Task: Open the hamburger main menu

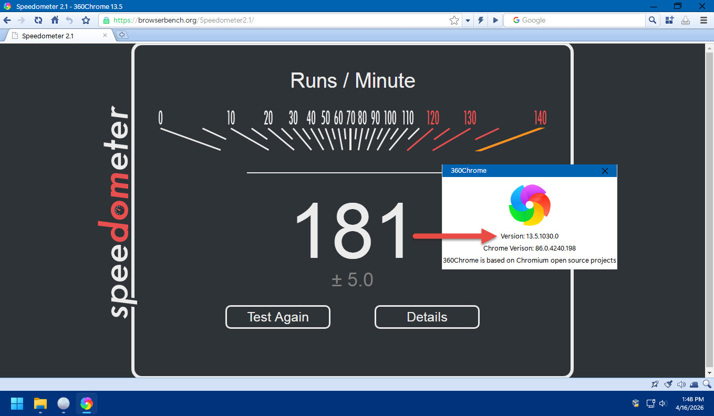Action: point(703,20)
